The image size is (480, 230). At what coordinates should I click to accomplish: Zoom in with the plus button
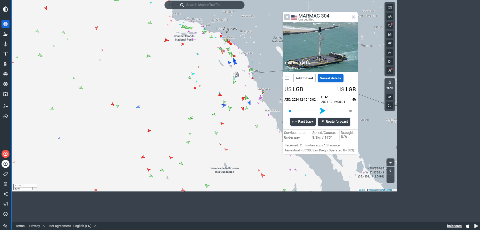390,162
